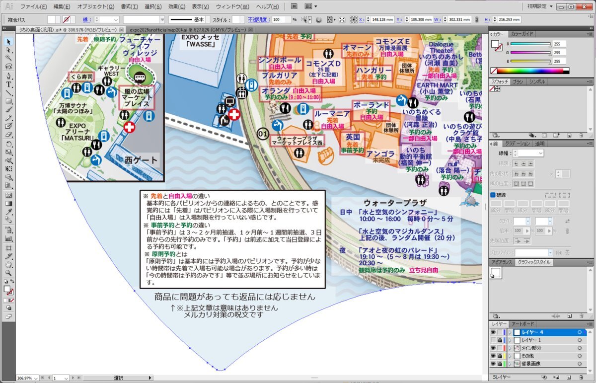Viewport: 596px width, 383px height.
Task: Select the Slice tool
Action: (8, 255)
